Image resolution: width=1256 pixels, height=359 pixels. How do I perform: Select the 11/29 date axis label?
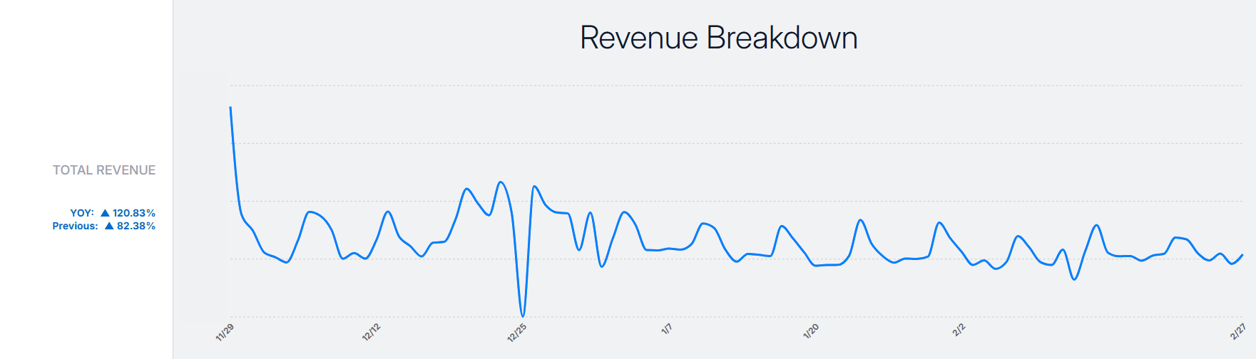pyautogui.click(x=225, y=332)
